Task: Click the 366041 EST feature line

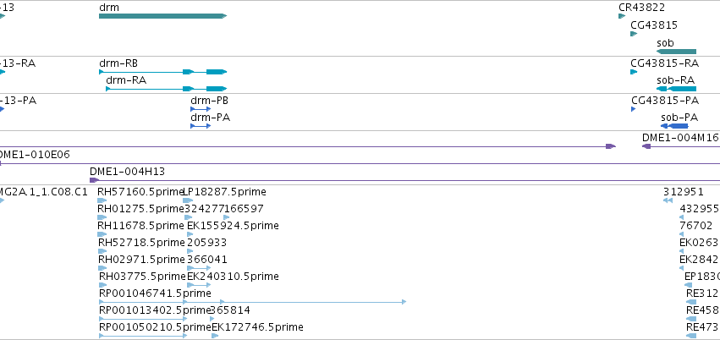Action: (x=200, y=268)
